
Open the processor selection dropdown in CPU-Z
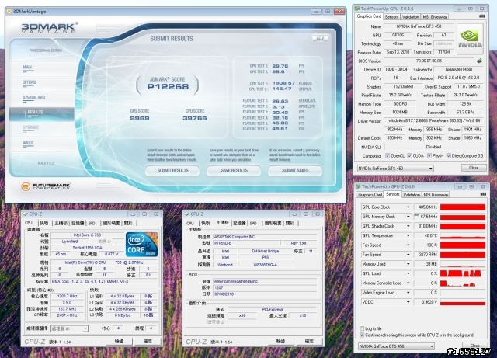click(69, 328)
